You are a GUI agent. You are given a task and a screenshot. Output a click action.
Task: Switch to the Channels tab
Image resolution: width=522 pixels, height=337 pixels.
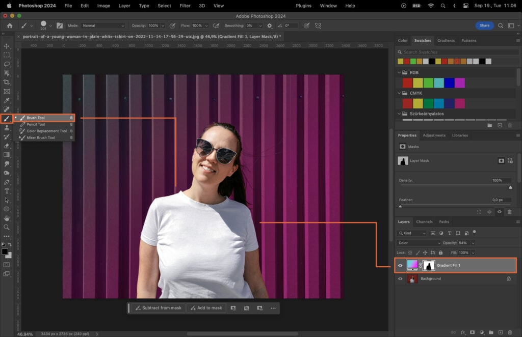pos(424,221)
